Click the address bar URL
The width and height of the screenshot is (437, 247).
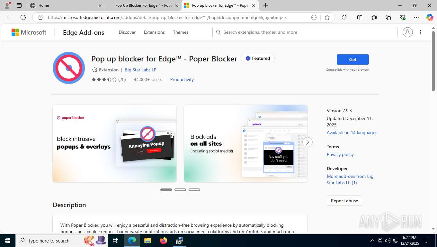(167, 17)
